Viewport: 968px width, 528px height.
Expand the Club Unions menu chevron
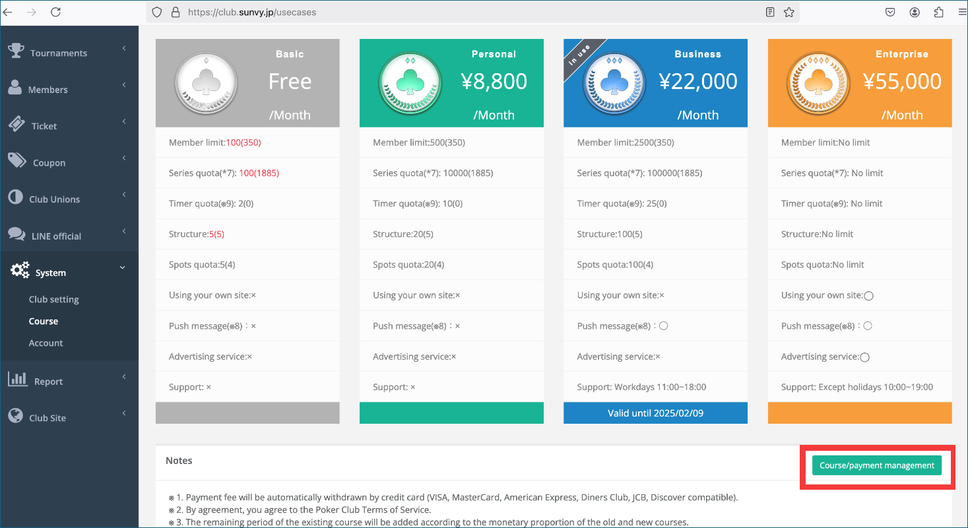(x=124, y=195)
